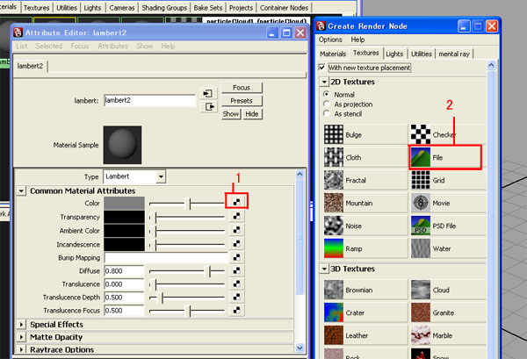
Task: Collapse Common Material Attributes section
Action: 21,190
